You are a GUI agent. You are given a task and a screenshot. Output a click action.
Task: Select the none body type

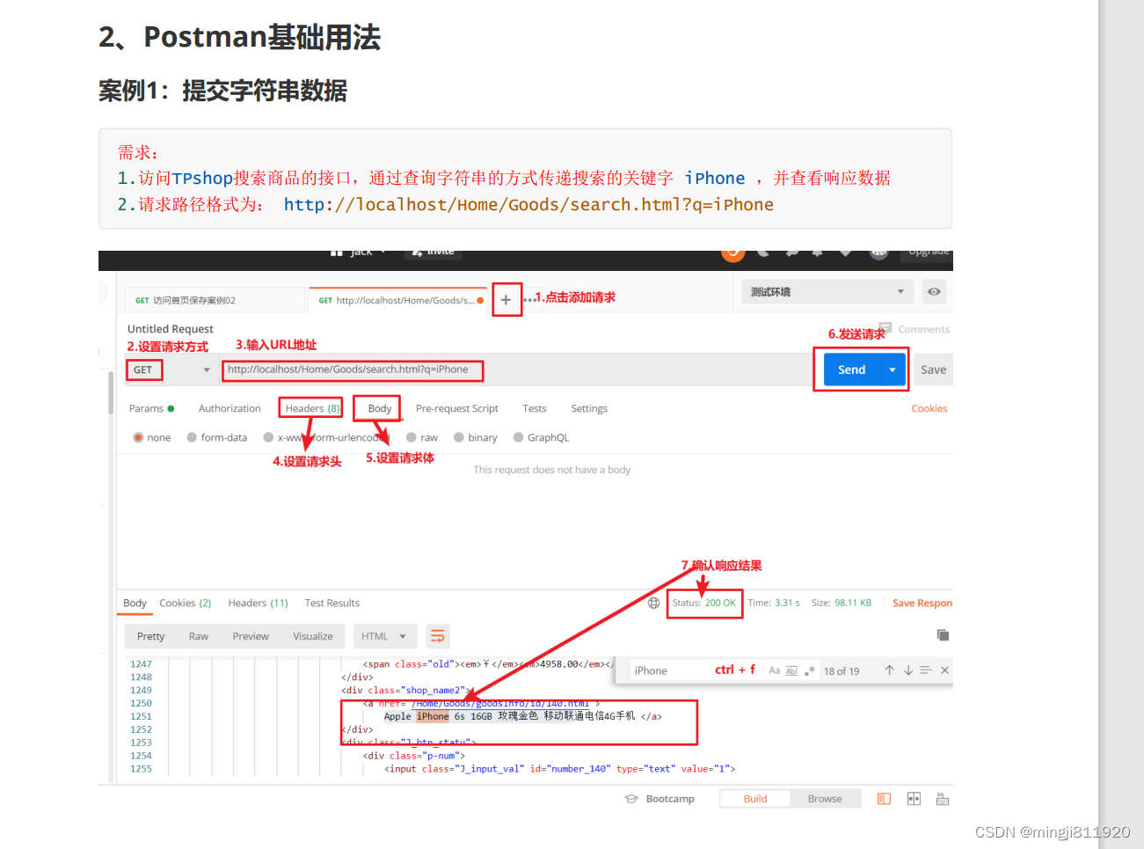pos(138,437)
